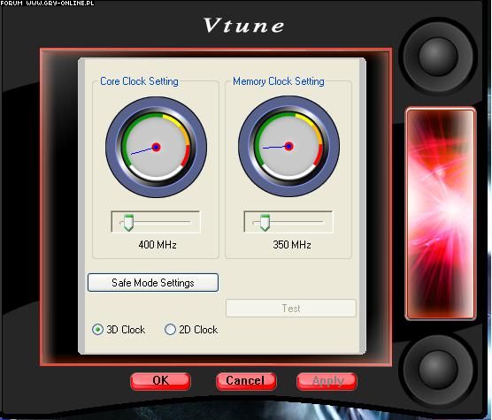Click the red Cancel button

point(246,381)
